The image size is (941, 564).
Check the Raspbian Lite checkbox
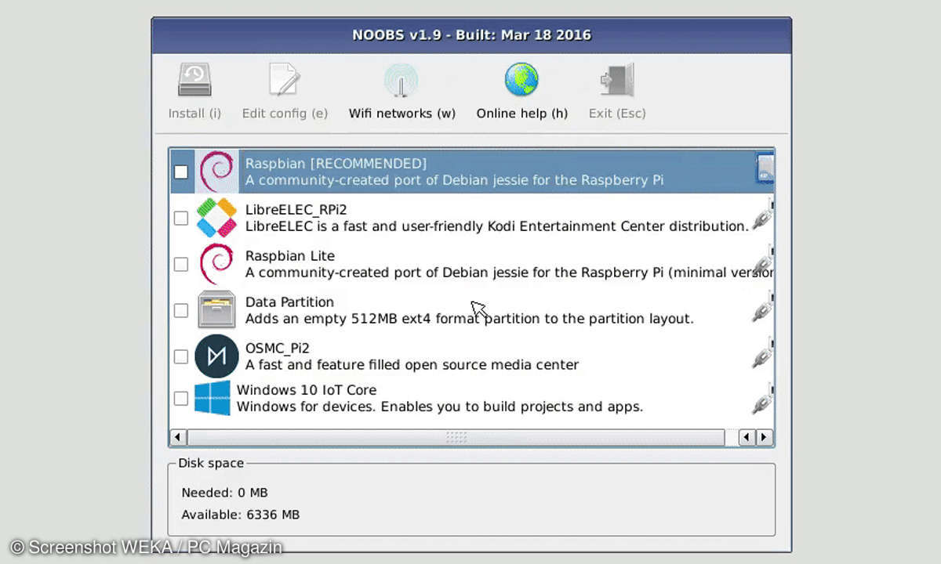pos(181,264)
